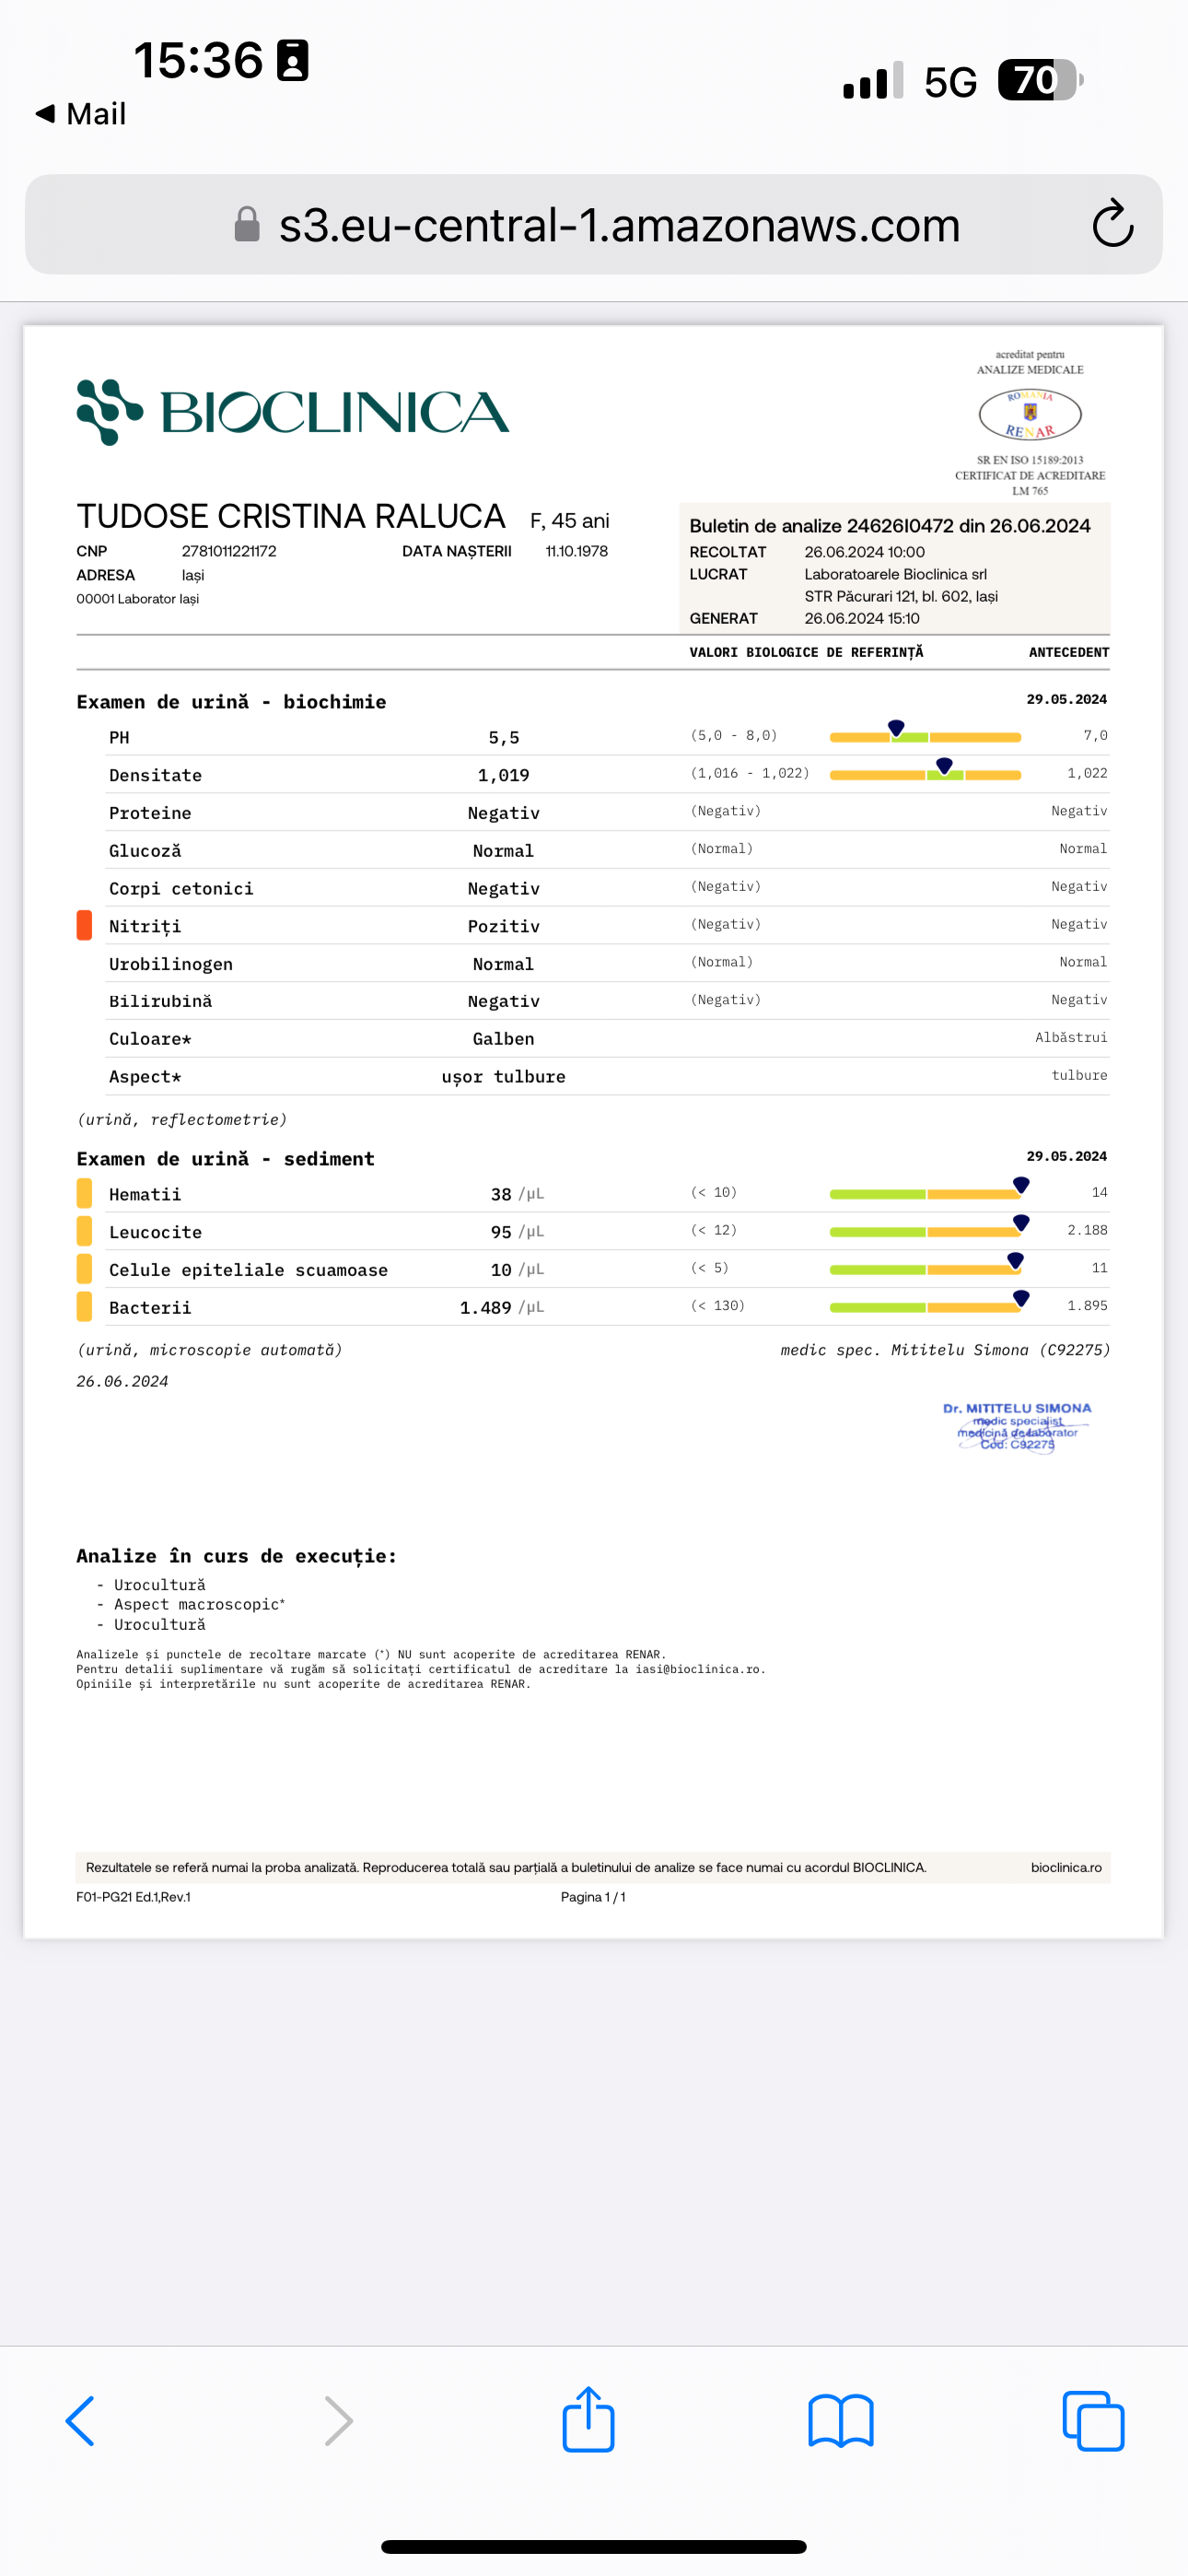Tap the Glucoză row label
This screenshot has width=1188, height=2576.
point(145,851)
